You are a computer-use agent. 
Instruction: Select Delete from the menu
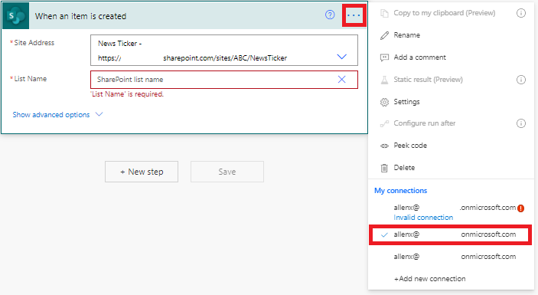pyautogui.click(x=404, y=168)
